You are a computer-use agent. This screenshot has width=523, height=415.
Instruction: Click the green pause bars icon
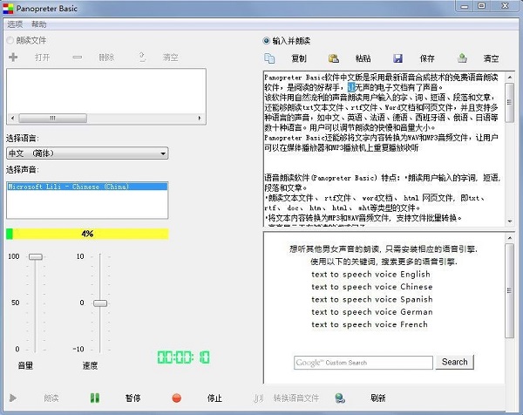[95, 398]
